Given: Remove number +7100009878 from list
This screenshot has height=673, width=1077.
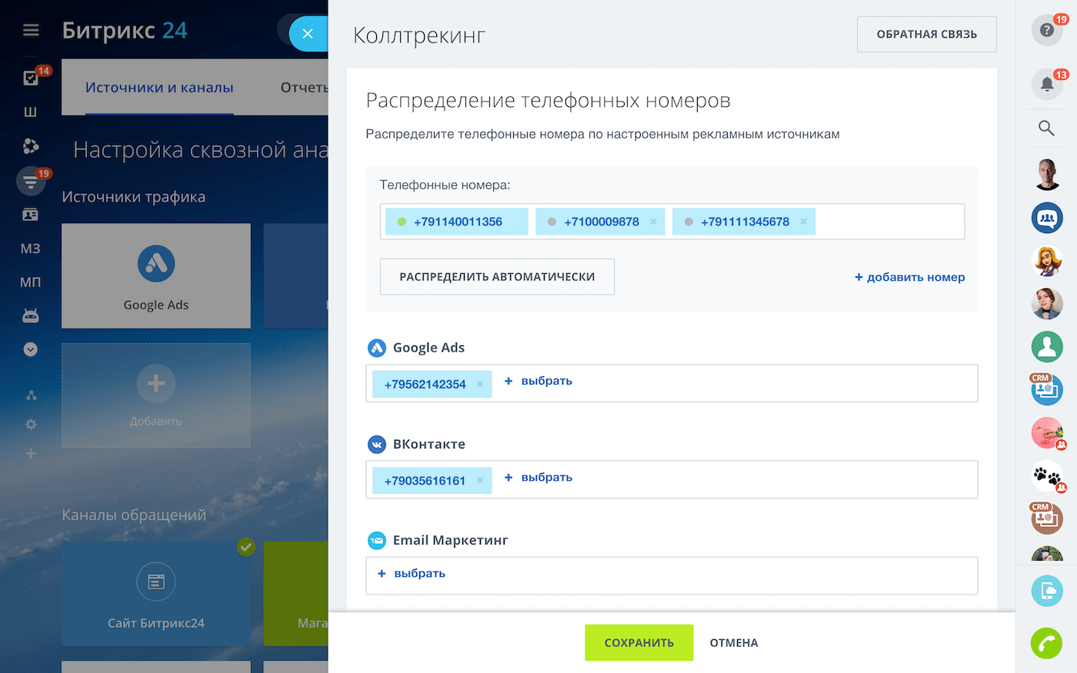Looking at the screenshot, I should (x=653, y=222).
